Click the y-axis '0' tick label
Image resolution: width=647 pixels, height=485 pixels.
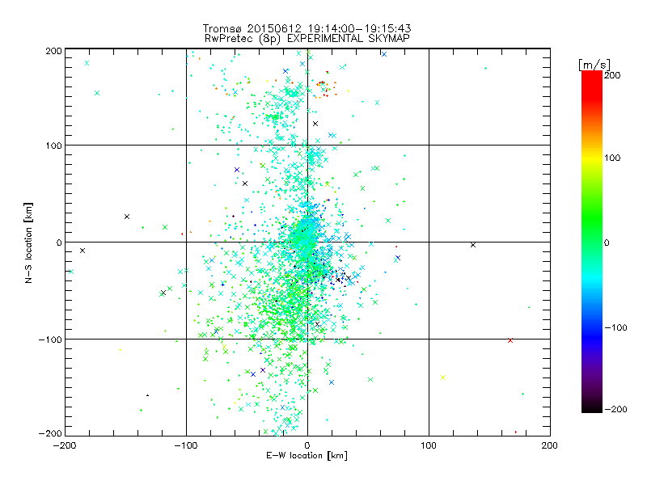pyautogui.click(x=59, y=242)
